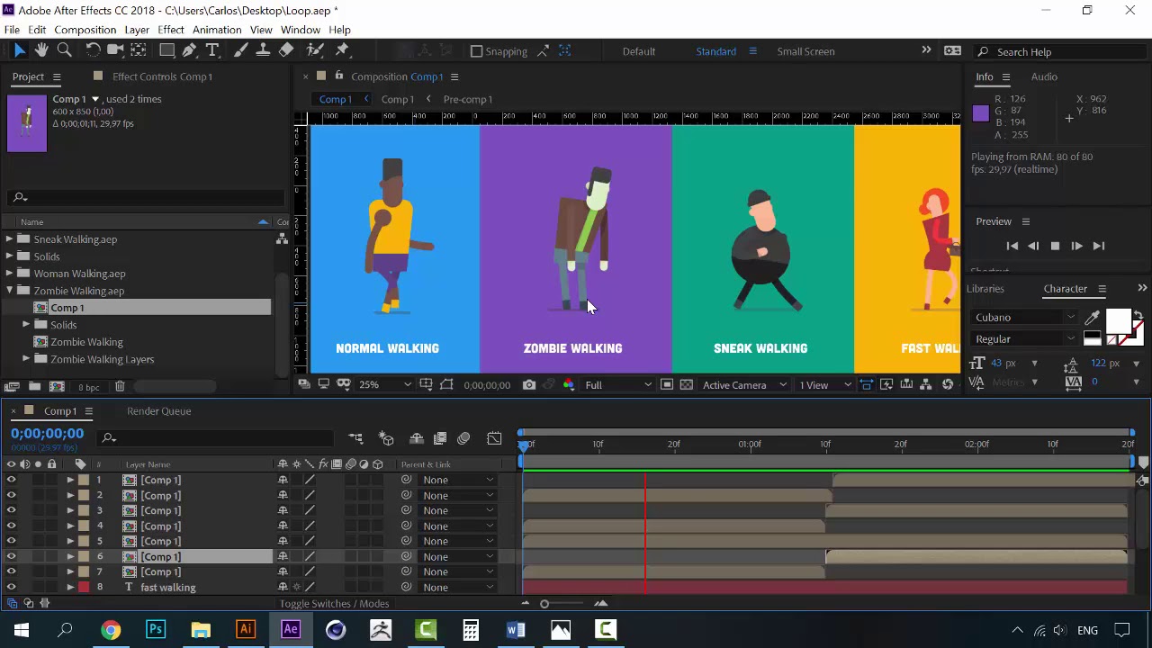Collapse the Zombie Walking.aep folder

click(x=10, y=291)
